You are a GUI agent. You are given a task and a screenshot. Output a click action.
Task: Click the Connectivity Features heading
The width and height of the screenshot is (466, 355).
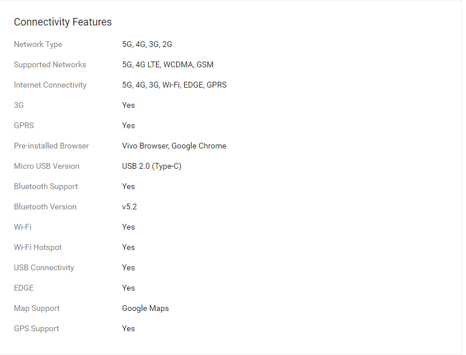63,22
